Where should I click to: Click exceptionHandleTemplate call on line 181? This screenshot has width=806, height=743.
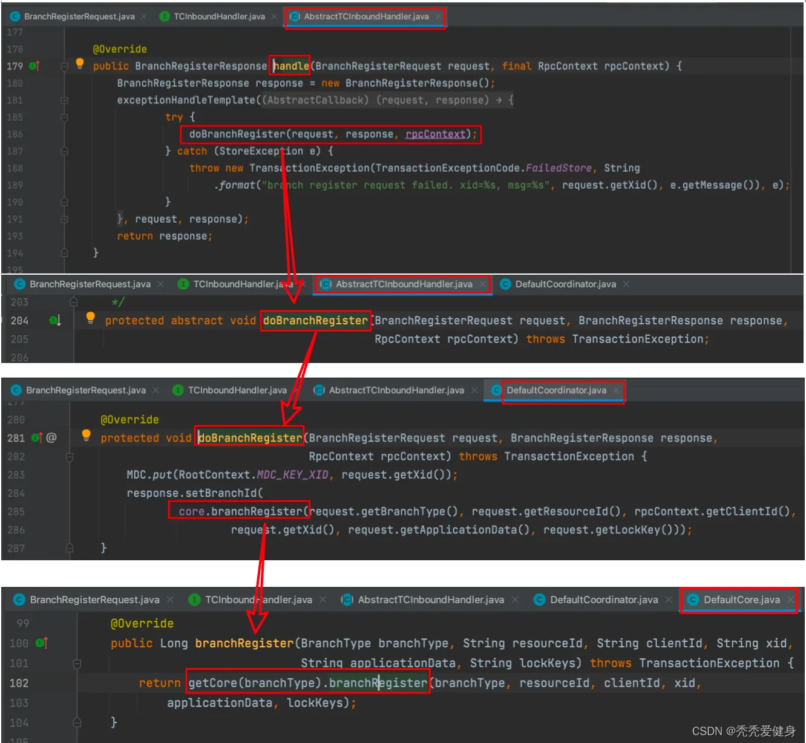click(x=186, y=100)
